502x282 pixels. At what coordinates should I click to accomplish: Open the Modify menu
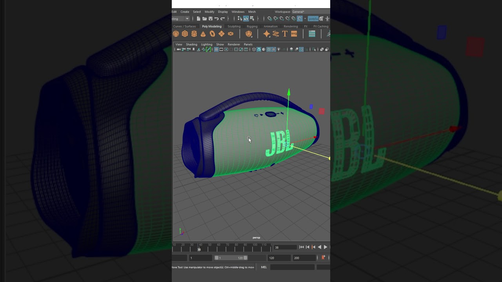point(209,12)
